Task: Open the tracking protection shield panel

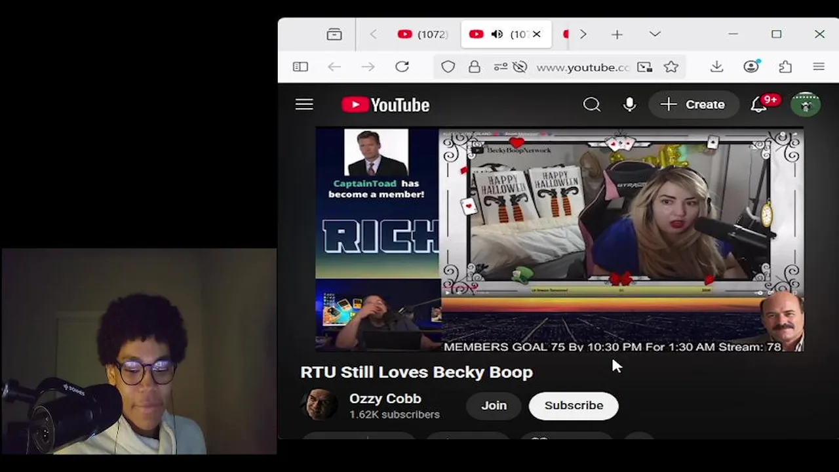Action: click(448, 67)
